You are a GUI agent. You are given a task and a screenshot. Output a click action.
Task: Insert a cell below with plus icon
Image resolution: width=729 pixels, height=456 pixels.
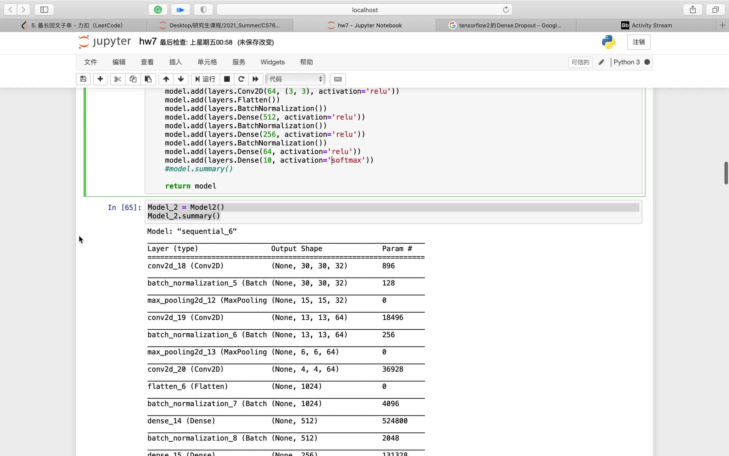click(x=100, y=79)
